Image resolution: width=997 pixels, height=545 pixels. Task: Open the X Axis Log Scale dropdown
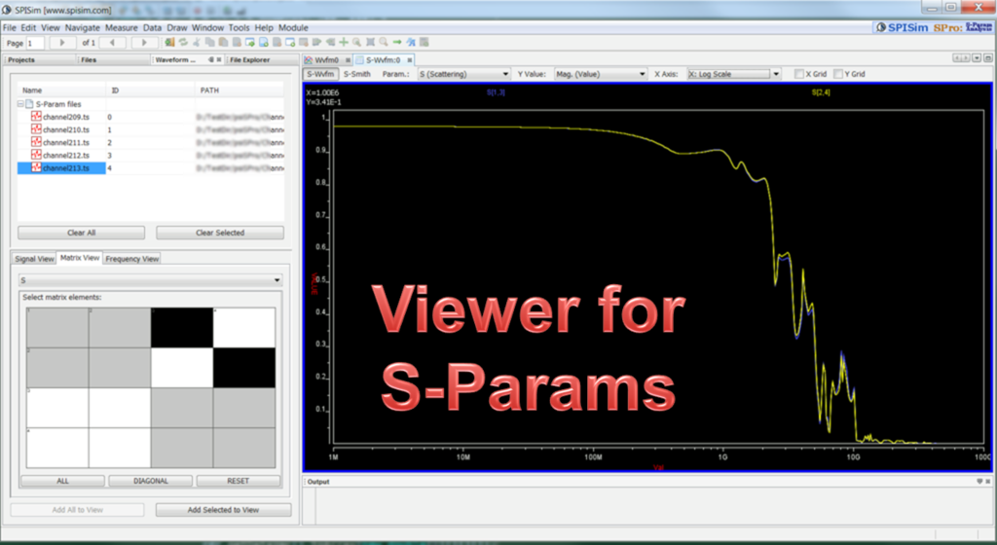733,74
